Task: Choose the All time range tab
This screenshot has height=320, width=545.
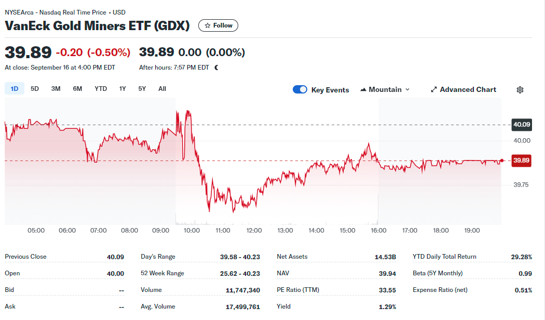Action: (162, 89)
